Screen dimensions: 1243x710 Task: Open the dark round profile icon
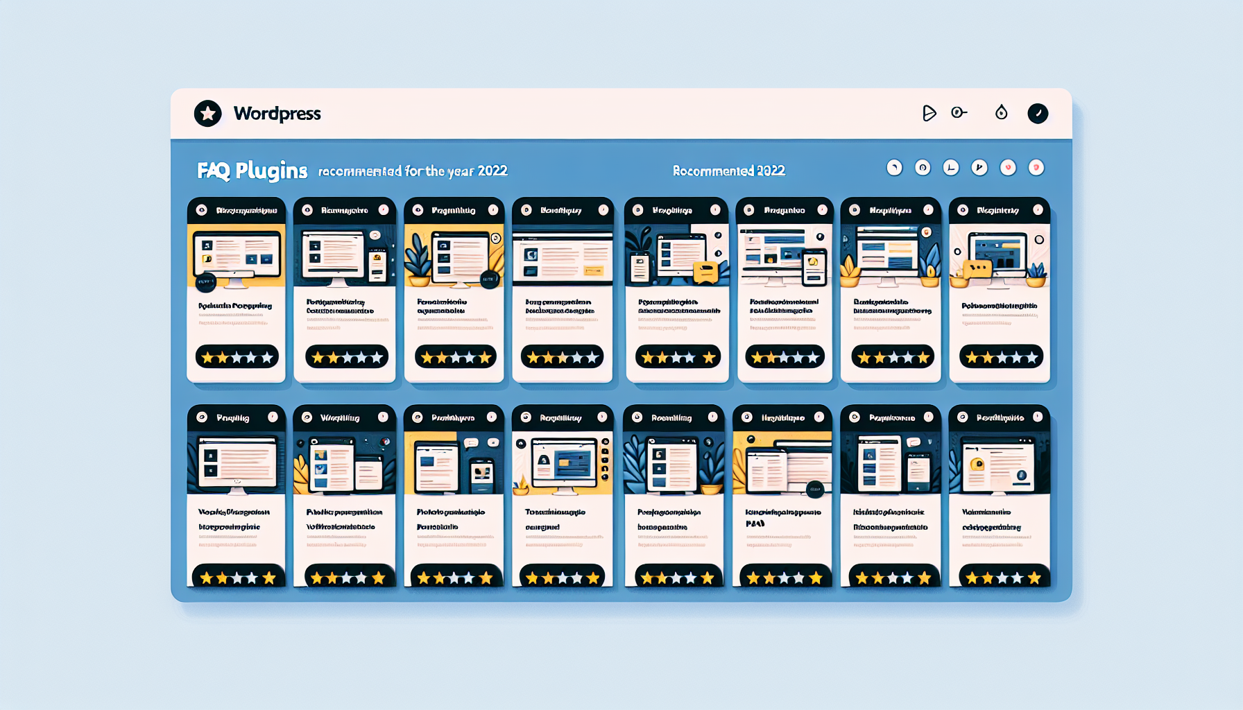pyautogui.click(x=1038, y=113)
